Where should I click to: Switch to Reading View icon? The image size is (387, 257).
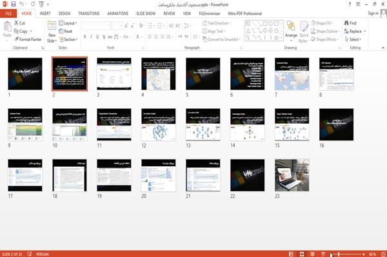[312, 254]
